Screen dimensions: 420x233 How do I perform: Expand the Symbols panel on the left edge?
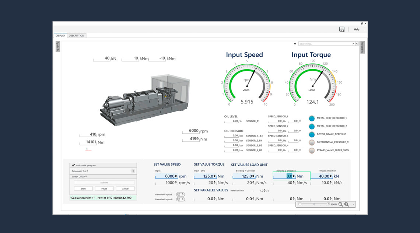pos(58,46)
